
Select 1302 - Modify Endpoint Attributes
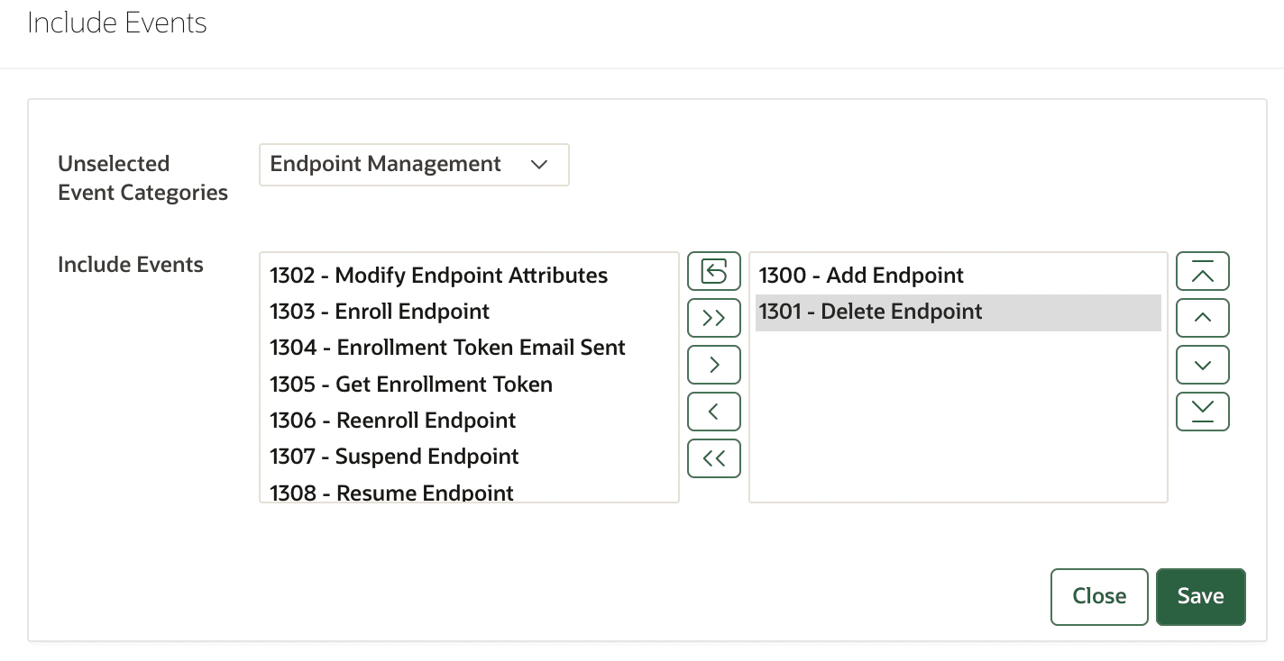tap(438, 275)
